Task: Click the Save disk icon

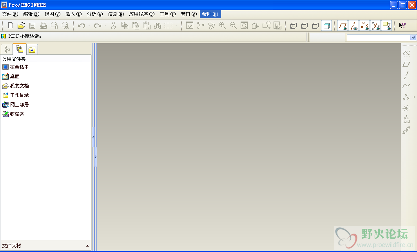Action: (32, 25)
